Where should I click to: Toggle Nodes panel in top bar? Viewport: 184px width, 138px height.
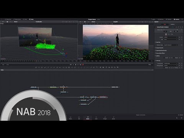(31, 19)
